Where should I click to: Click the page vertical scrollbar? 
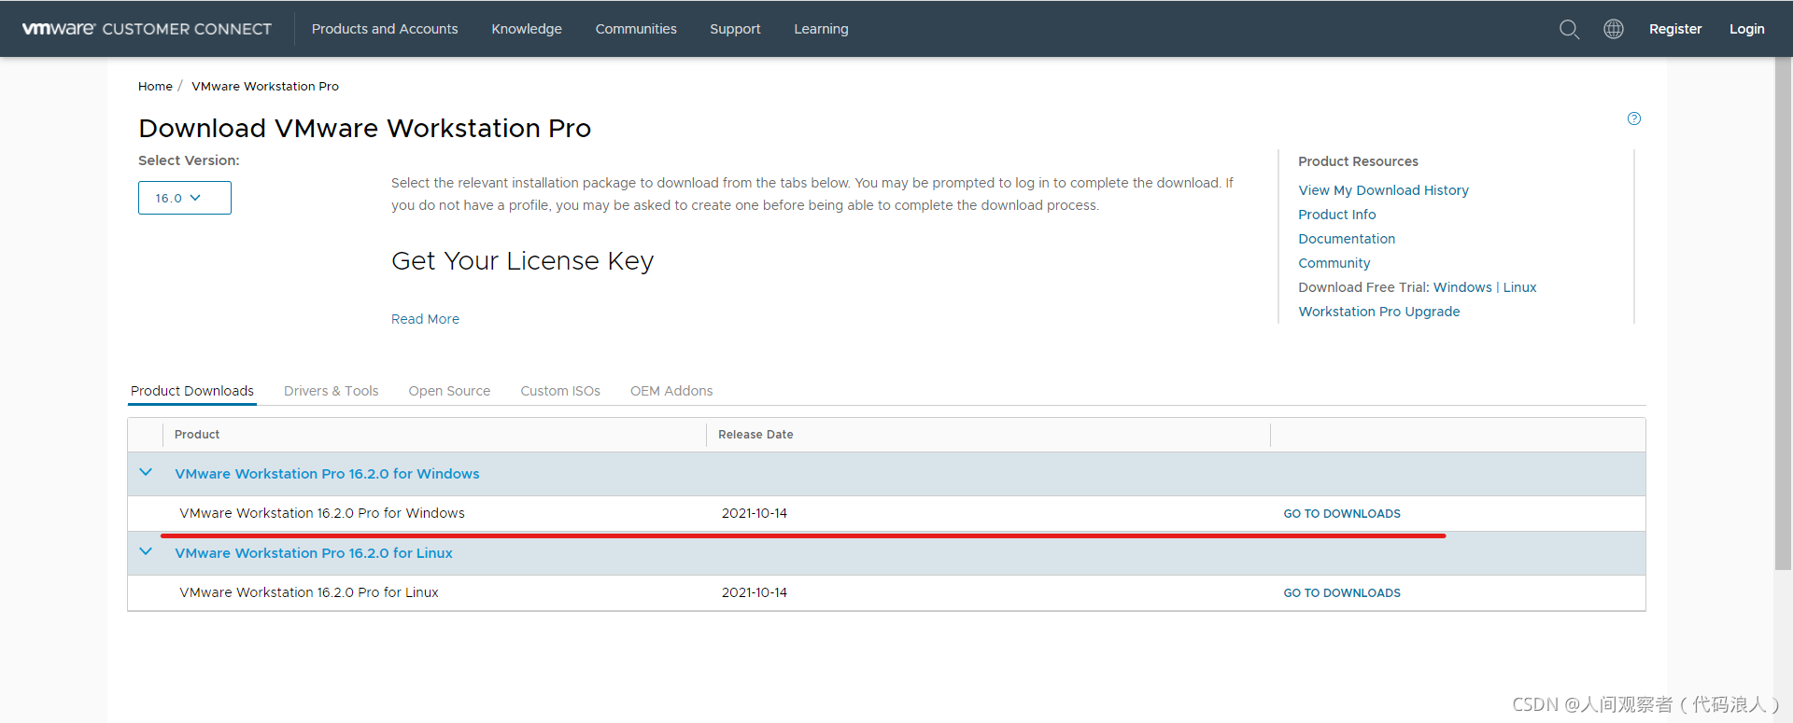click(x=1783, y=313)
